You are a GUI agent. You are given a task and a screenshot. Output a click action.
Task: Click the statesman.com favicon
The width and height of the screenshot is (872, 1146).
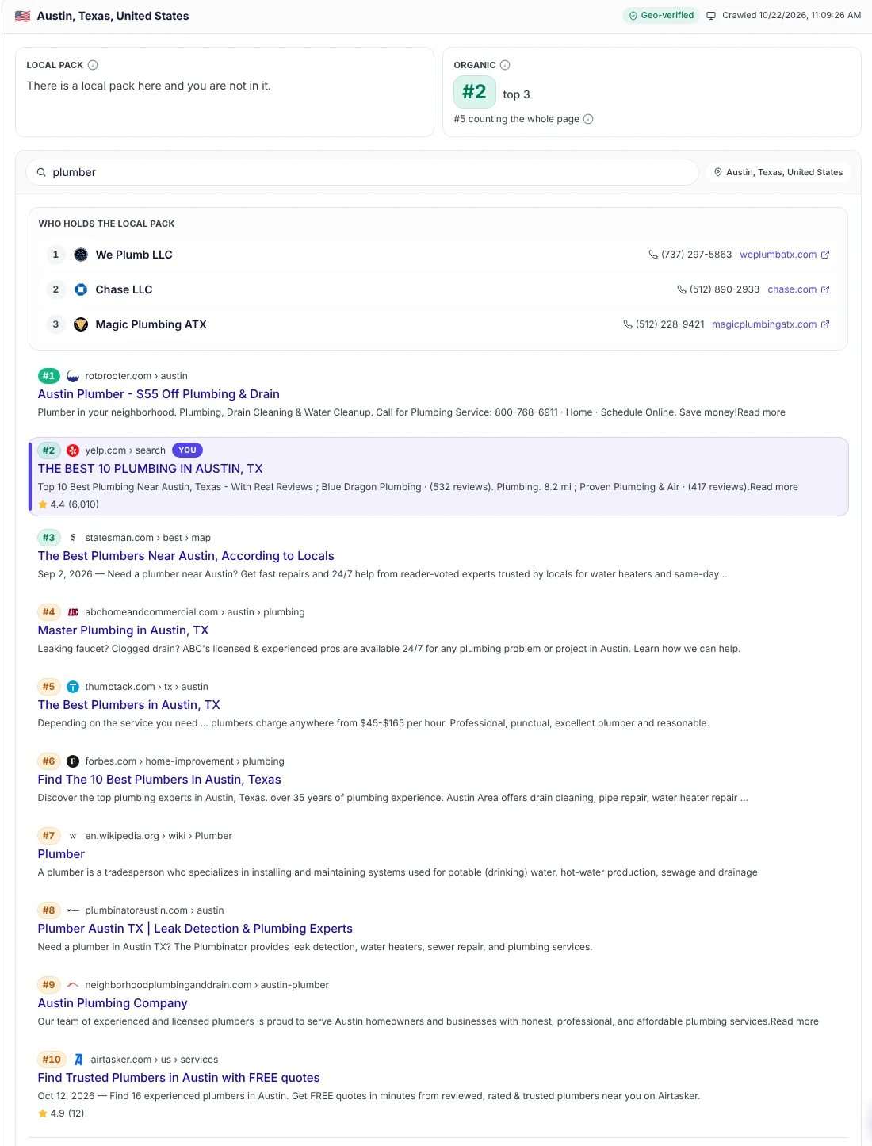click(x=73, y=538)
